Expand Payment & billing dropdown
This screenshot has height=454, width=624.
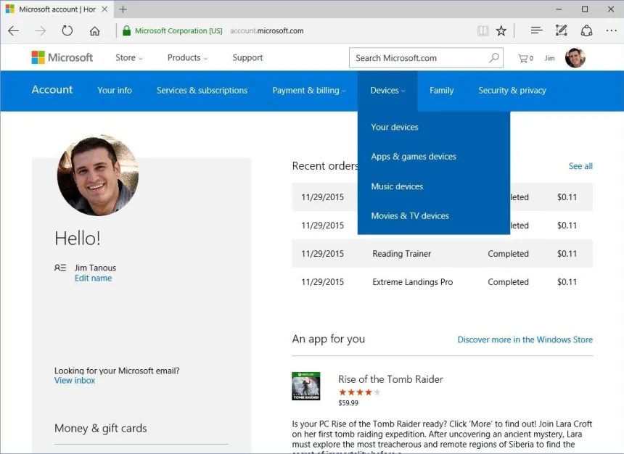click(x=309, y=91)
